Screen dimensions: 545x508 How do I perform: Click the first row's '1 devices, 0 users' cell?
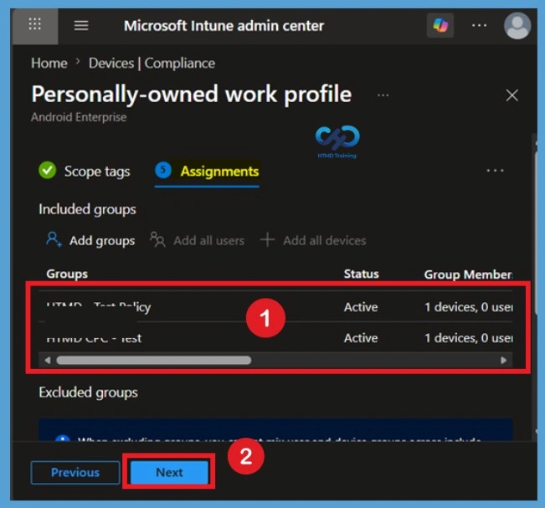tap(469, 307)
